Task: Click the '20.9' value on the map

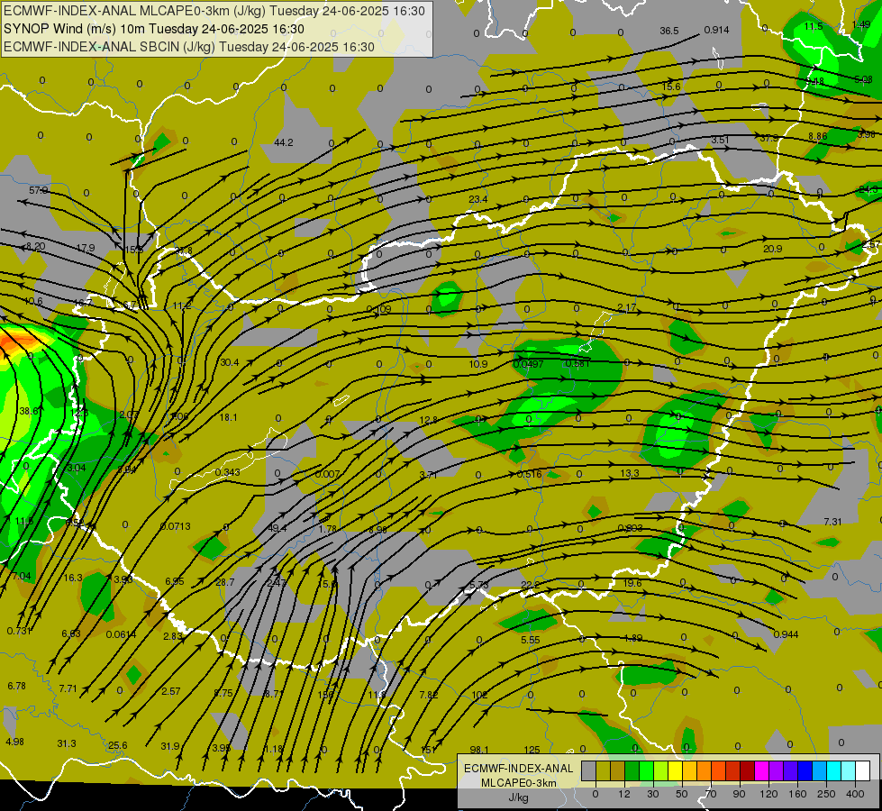Action: pos(772,249)
